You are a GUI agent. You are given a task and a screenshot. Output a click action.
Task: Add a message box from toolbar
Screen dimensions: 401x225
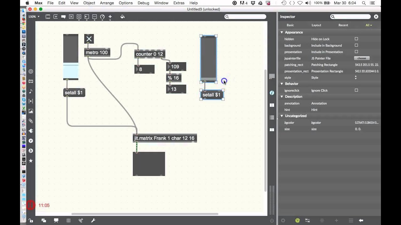click(56, 17)
